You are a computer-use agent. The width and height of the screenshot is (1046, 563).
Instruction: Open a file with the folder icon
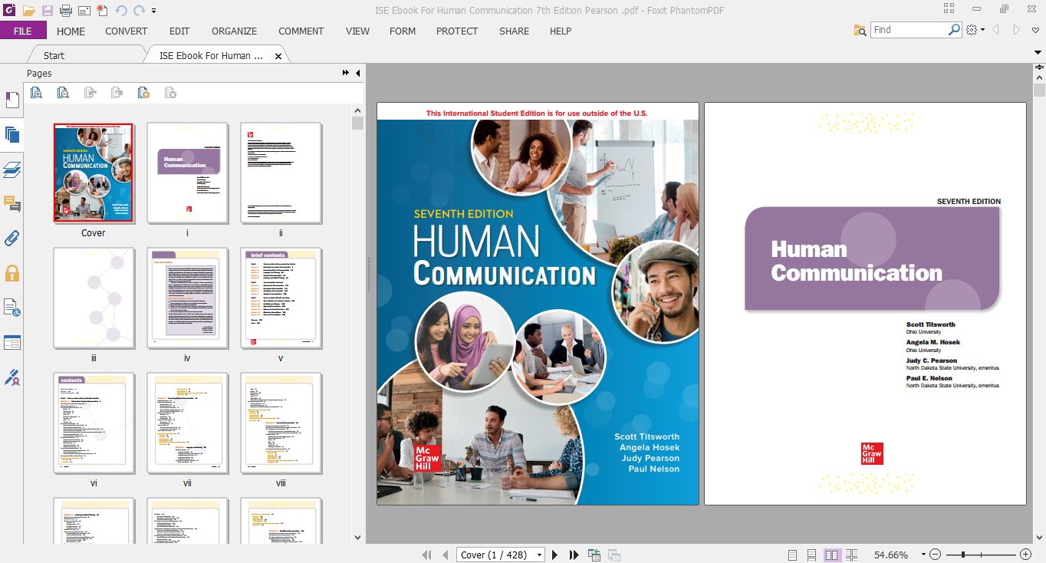(x=28, y=11)
